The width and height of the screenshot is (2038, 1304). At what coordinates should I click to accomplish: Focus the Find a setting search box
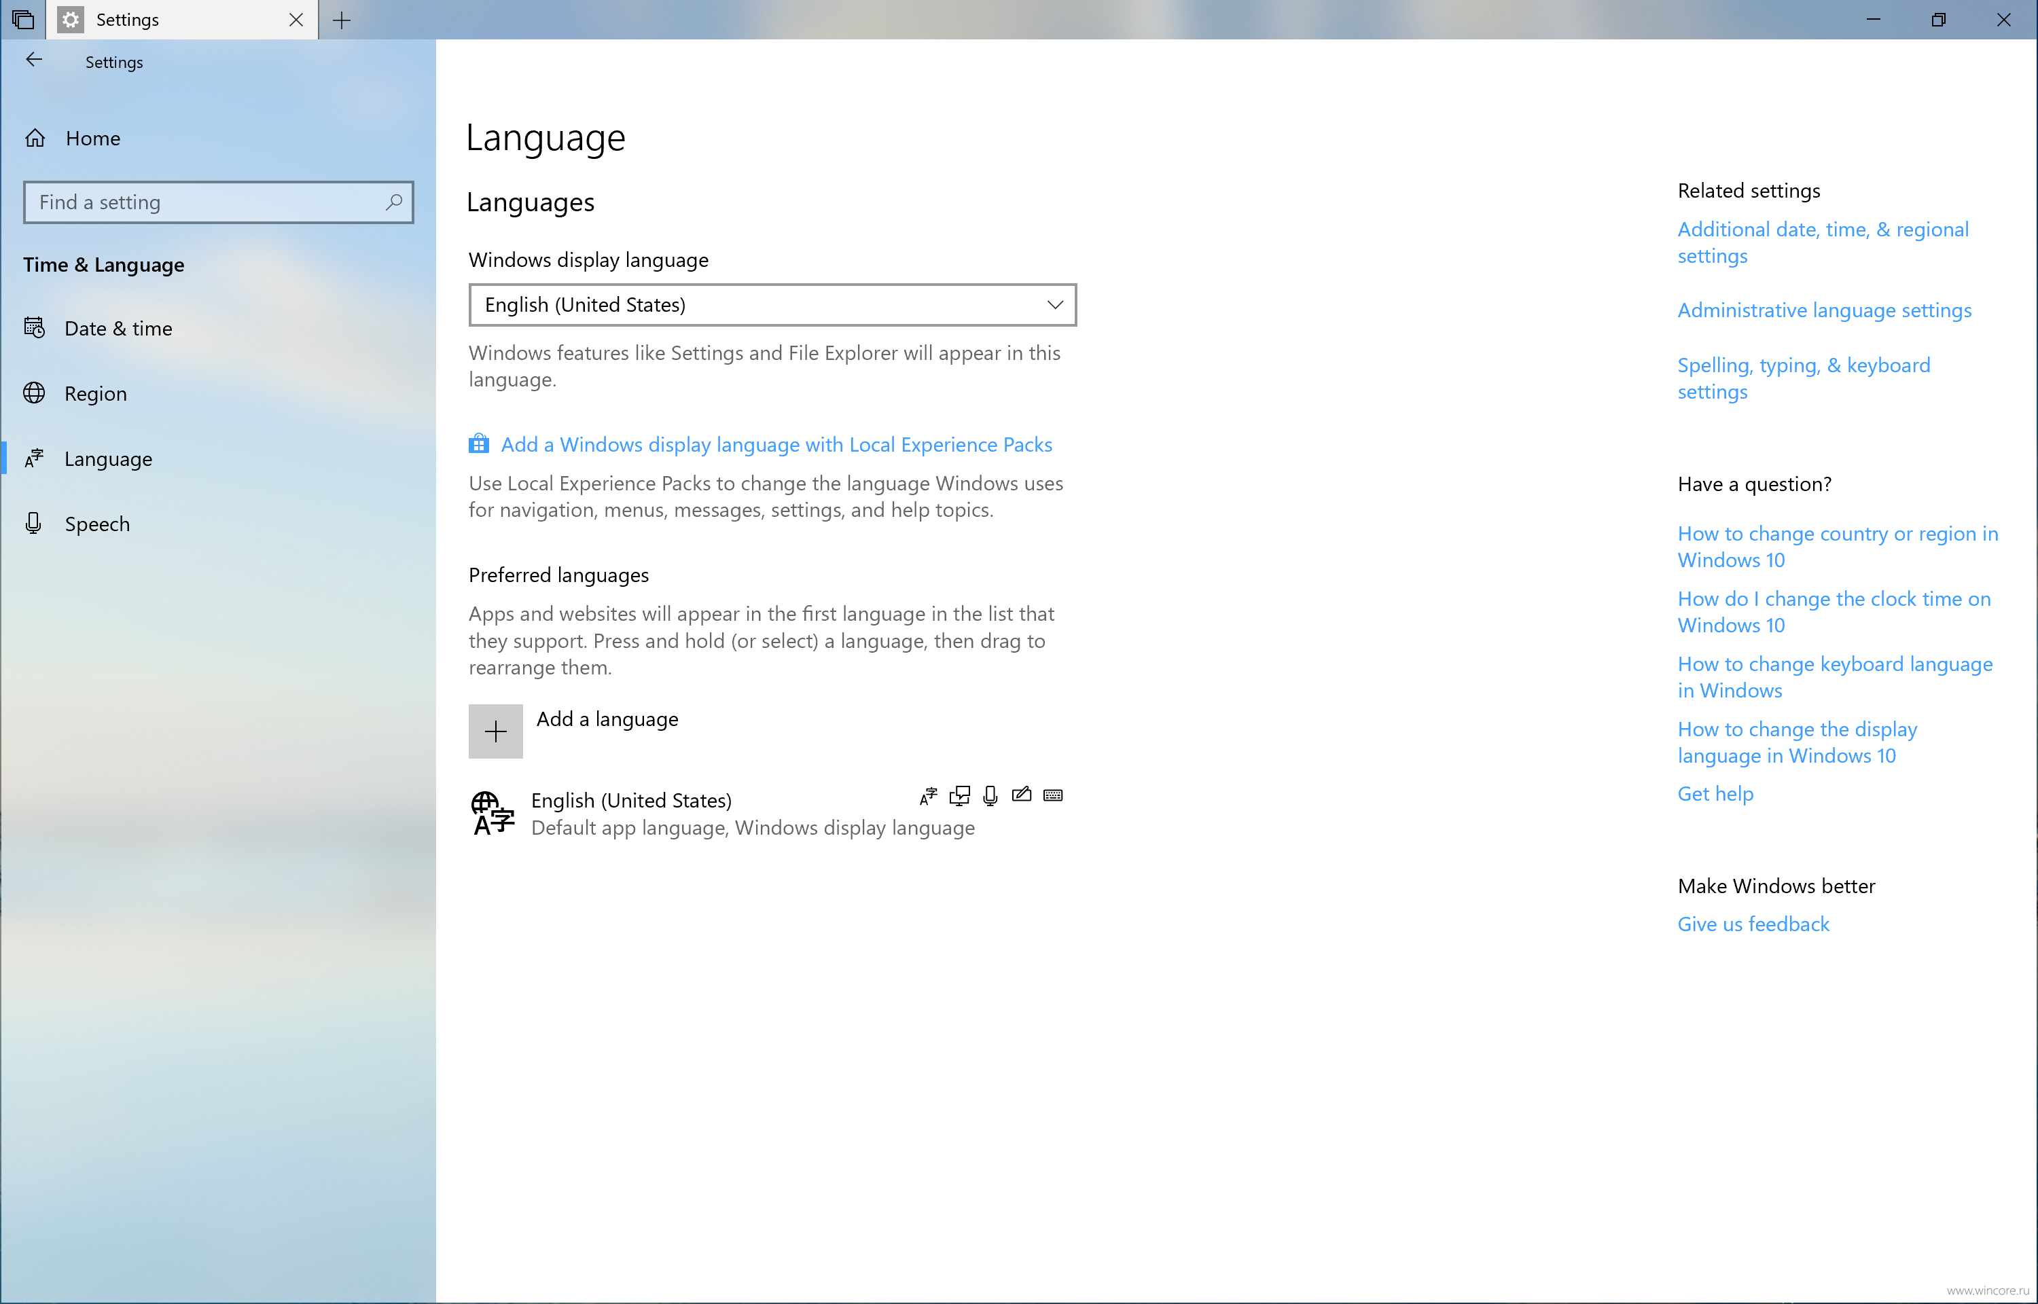[x=219, y=202]
